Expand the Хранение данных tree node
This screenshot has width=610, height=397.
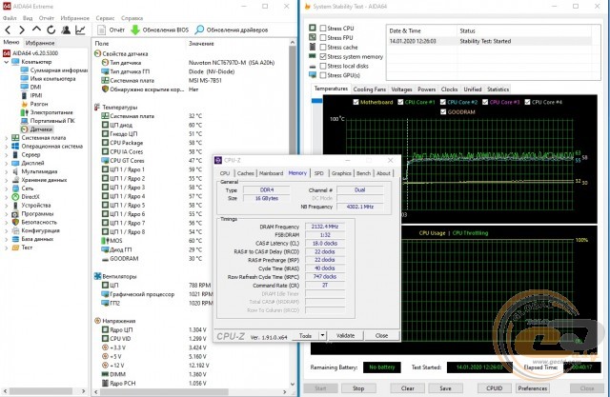pyautogui.click(x=7, y=180)
